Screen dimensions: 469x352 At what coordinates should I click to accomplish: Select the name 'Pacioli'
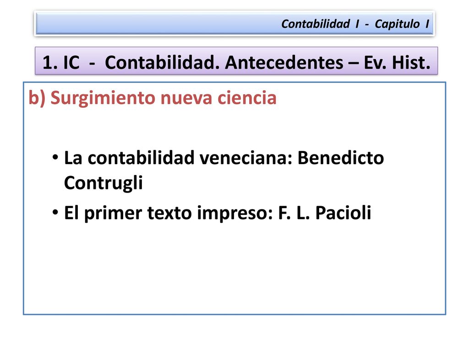[x=343, y=213]
